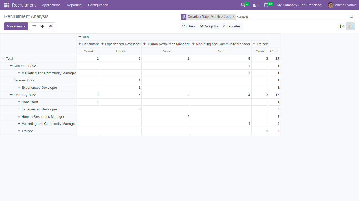
Task: Expand all rows in the pivot
Action: (x=42, y=26)
